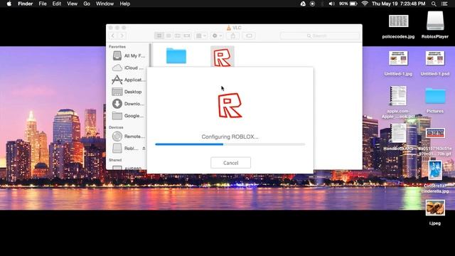Click the Finder share button
This screenshot has height=256, width=455.
[233, 36]
